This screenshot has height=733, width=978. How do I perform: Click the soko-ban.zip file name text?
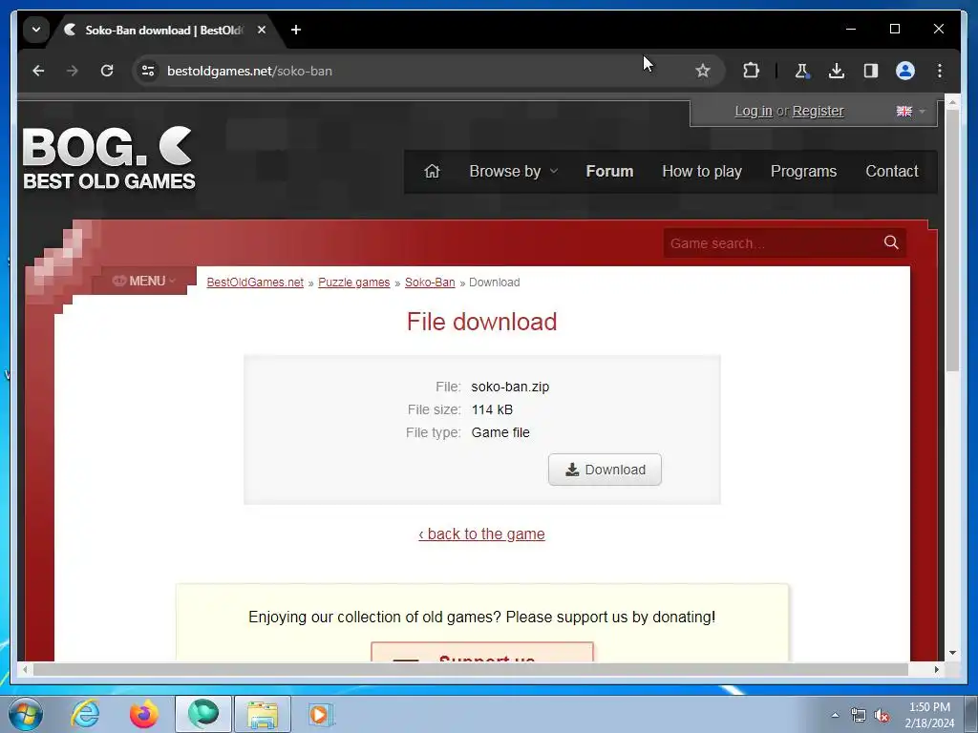[510, 387]
